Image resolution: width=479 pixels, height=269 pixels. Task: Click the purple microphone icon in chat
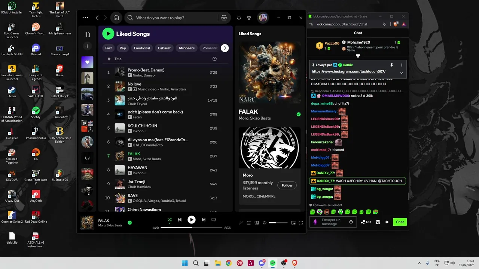click(315, 222)
